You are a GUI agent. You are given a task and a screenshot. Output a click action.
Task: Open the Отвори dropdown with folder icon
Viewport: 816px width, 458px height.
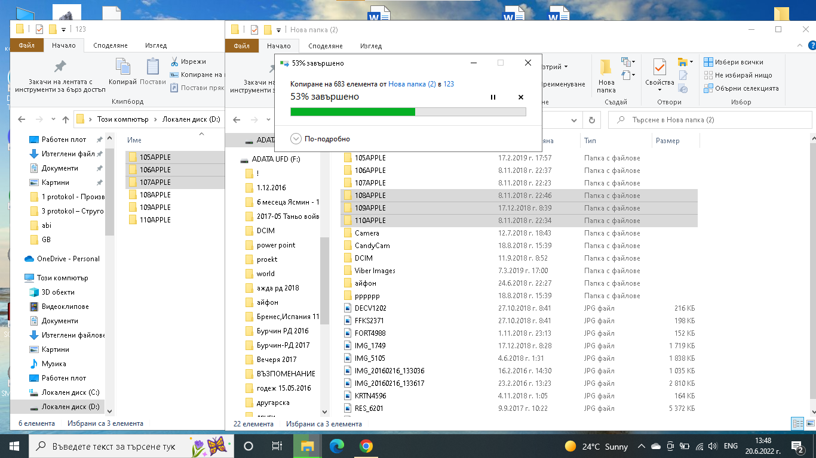pyautogui.click(x=685, y=62)
